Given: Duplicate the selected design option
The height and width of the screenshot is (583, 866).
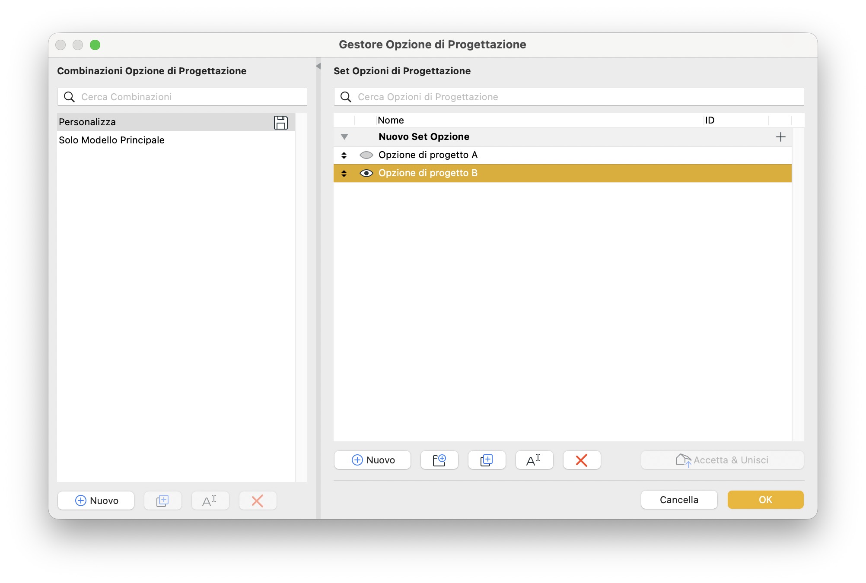Looking at the screenshot, I should [x=487, y=460].
